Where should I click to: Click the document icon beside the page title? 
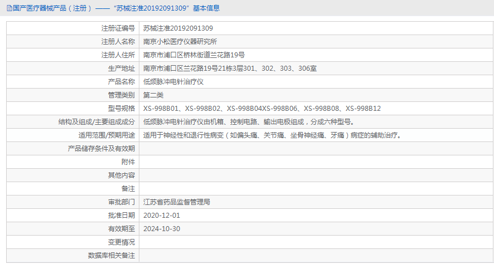(x=8, y=8)
